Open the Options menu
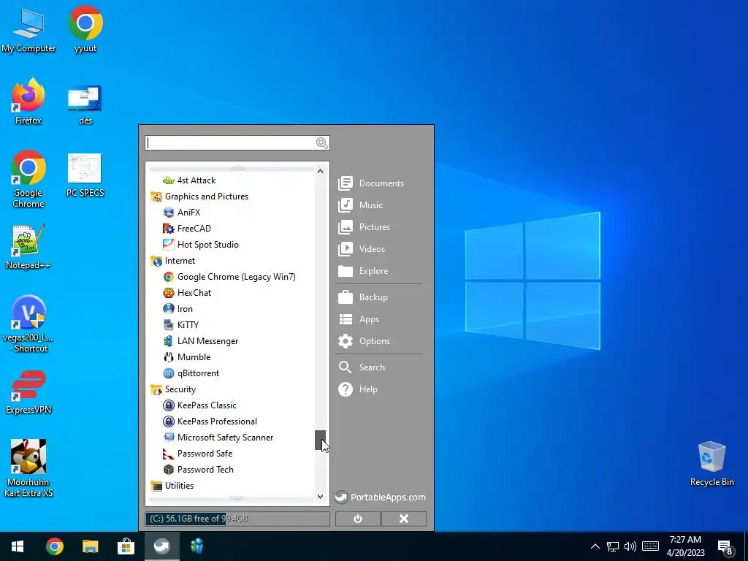 point(364,341)
